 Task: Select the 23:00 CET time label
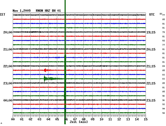[8, 83]
